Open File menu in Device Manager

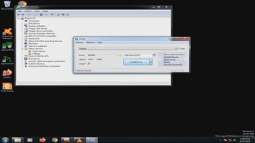click(20, 11)
